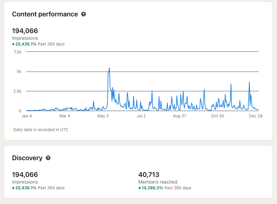Click the May 3 axis label
The width and height of the screenshot is (277, 204).
point(103,116)
